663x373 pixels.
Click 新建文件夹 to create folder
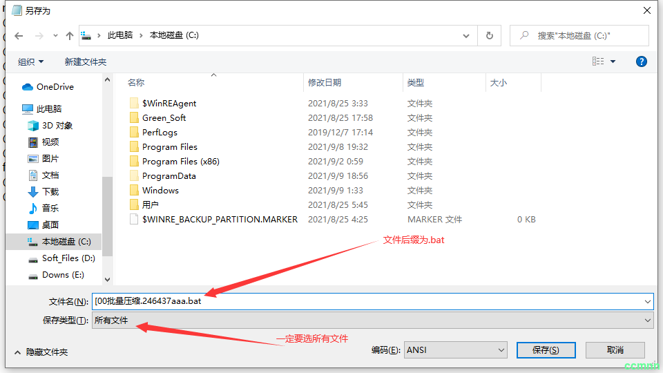(x=86, y=61)
